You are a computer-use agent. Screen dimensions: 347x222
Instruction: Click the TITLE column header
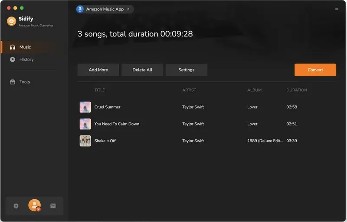[100, 90]
